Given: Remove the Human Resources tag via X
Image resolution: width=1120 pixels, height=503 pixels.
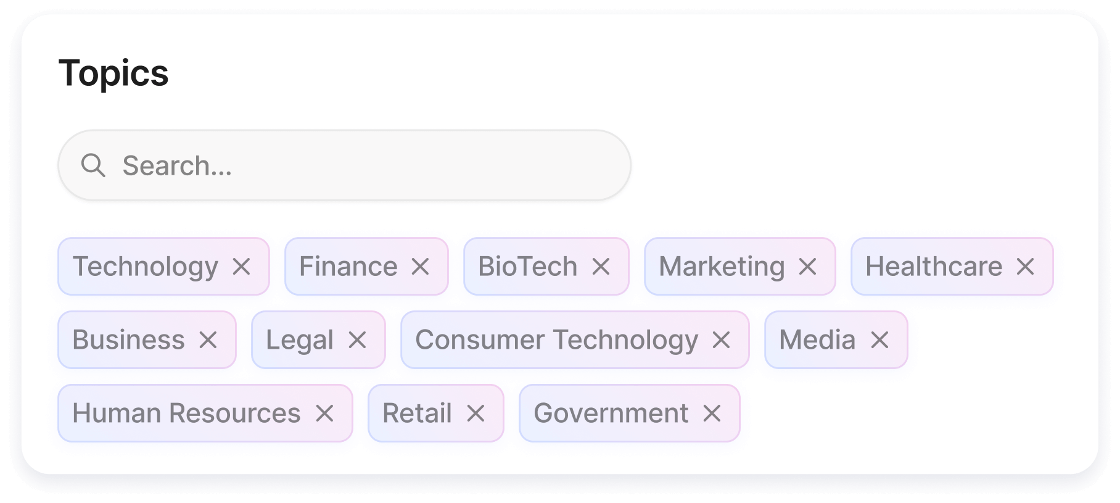Looking at the screenshot, I should (x=324, y=414).
